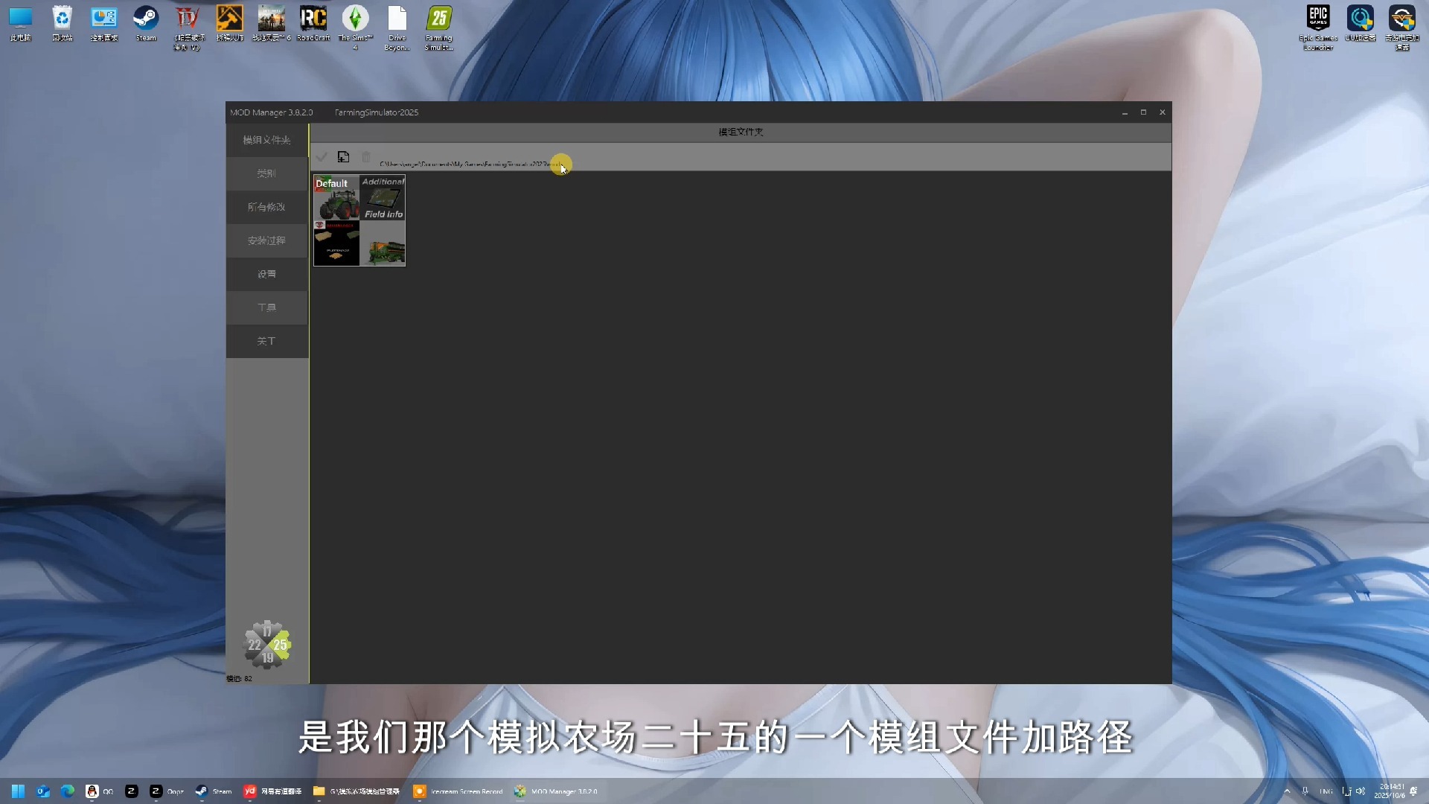
Task: Open the Default mod folder thumbnail
Action: (x=359, y=220)
